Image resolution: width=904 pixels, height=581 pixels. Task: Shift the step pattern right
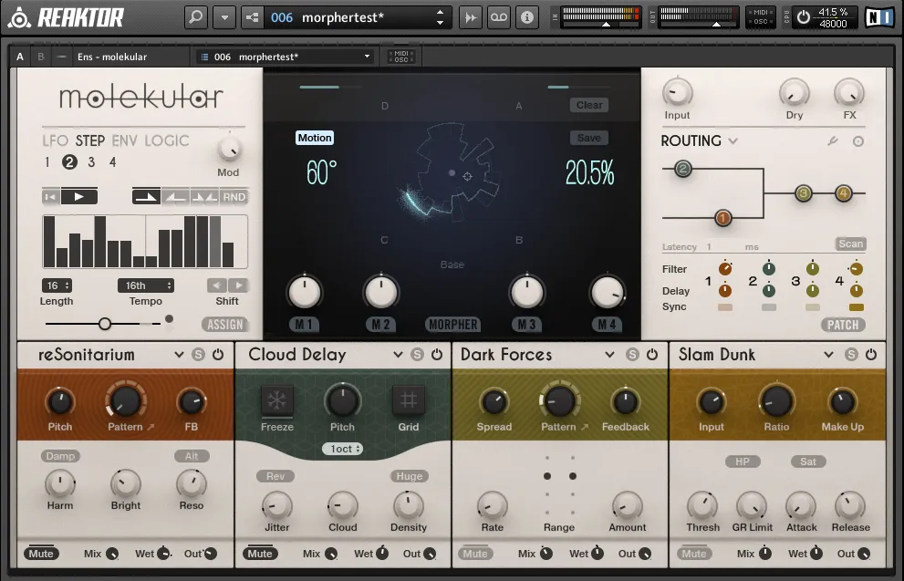tap(238, 285)
